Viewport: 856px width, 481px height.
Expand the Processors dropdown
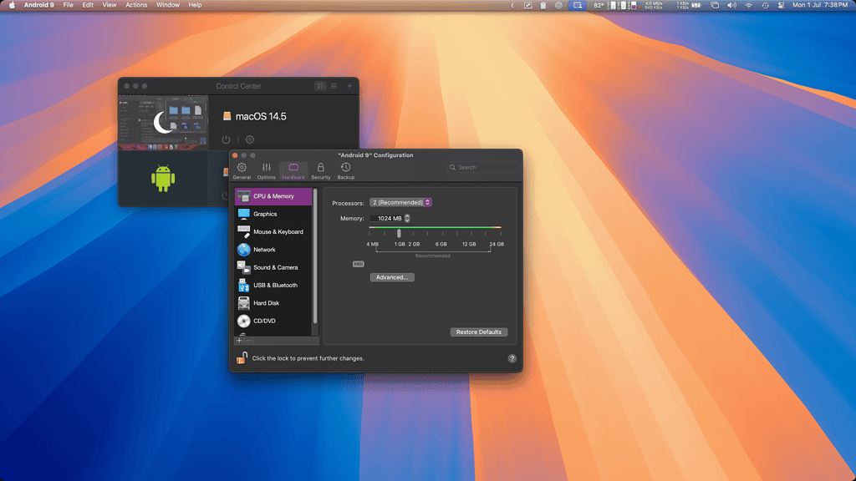pos(400,202)
